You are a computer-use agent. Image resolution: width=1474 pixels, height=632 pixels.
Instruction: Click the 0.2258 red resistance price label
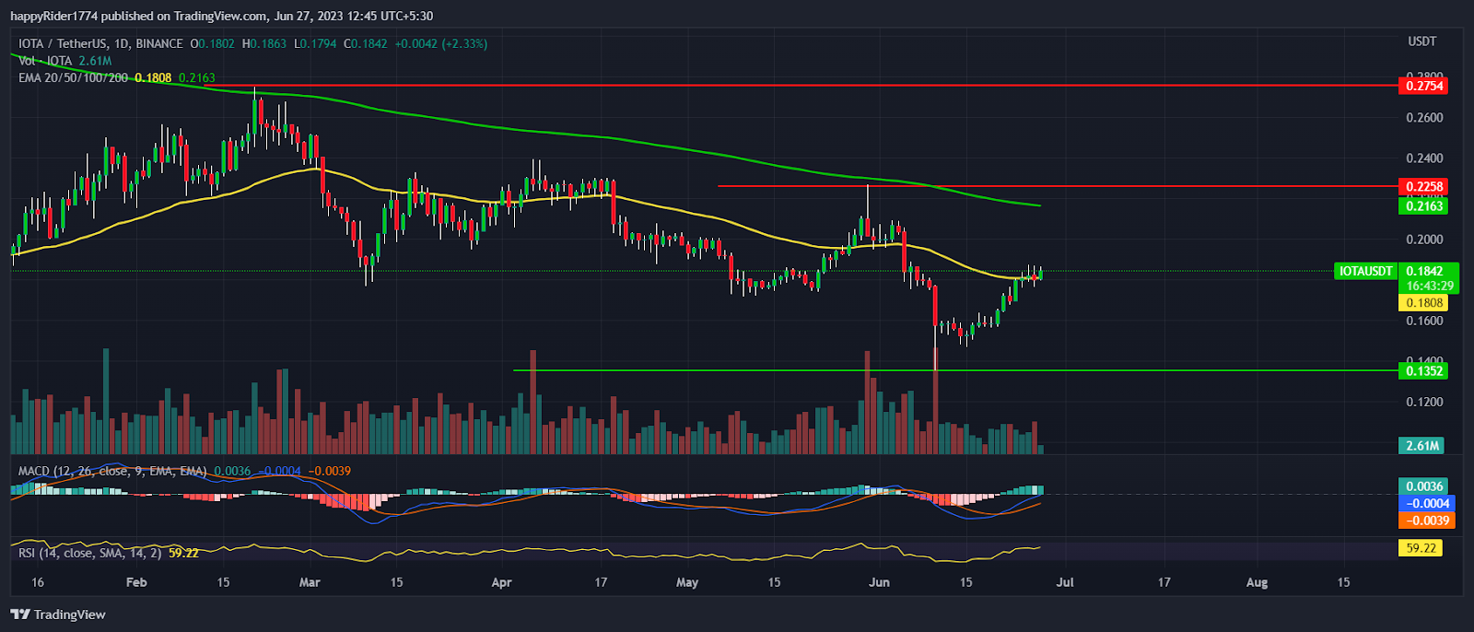tap(1423, 186)
